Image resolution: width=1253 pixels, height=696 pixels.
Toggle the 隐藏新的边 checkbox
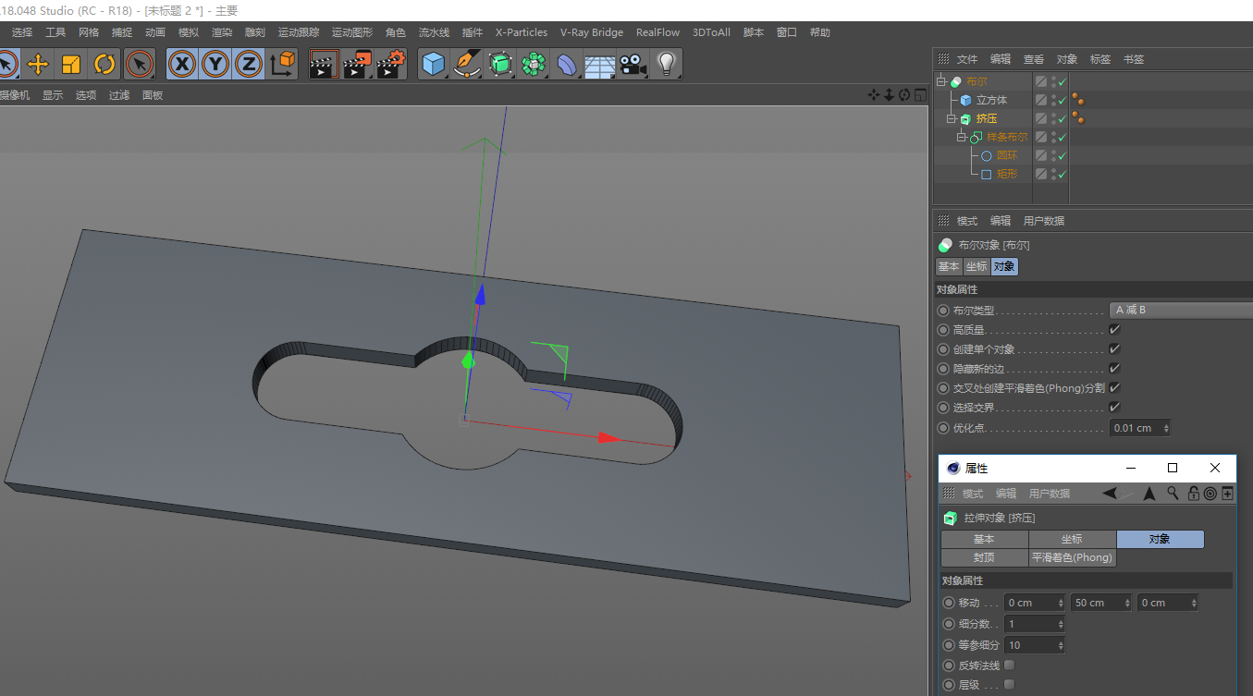click(1114, 369)
